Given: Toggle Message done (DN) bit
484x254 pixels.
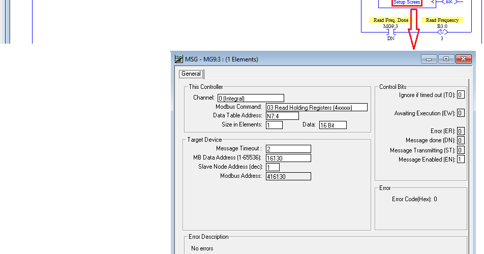Looking at the screenshot, I should pyautogui.click(x=461, y=141).
